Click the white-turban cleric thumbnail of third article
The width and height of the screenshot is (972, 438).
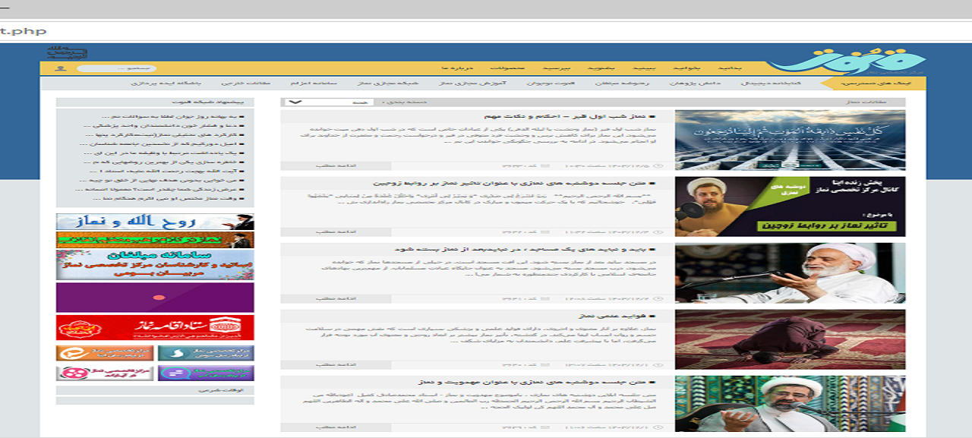tap(790, 273)
